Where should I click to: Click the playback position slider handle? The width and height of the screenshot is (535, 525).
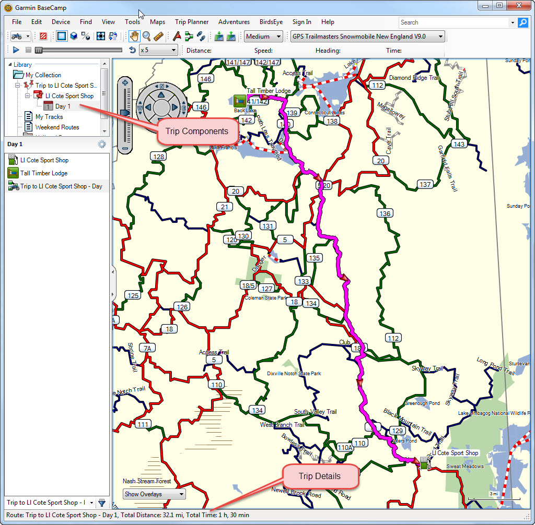point(39,50)
